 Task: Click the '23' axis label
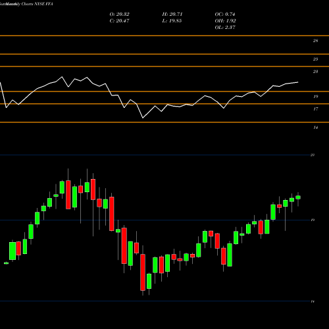(x=315, y=72)
